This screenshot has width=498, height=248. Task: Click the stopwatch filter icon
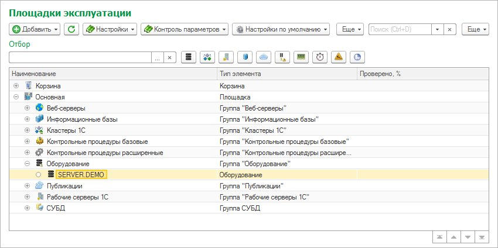319,57
